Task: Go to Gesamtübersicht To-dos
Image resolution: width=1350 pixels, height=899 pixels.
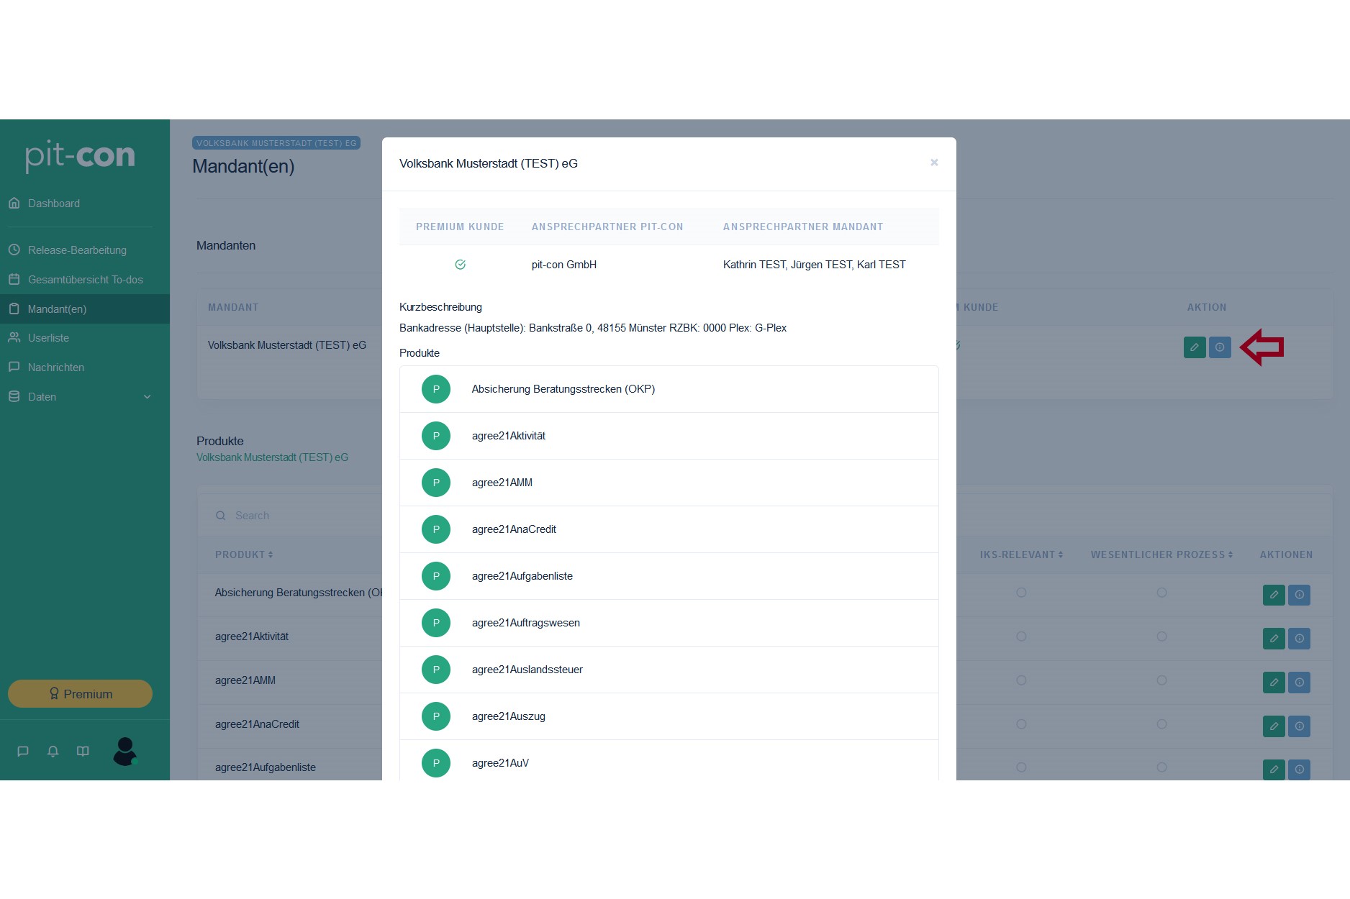Action: coord(85,280)
